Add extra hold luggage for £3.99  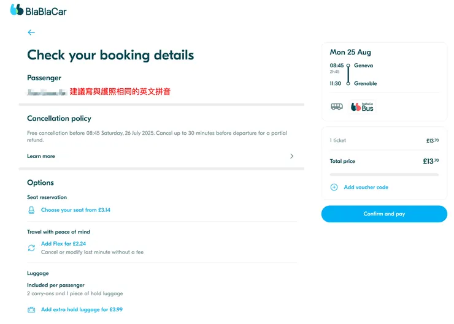tap(82, 310)
